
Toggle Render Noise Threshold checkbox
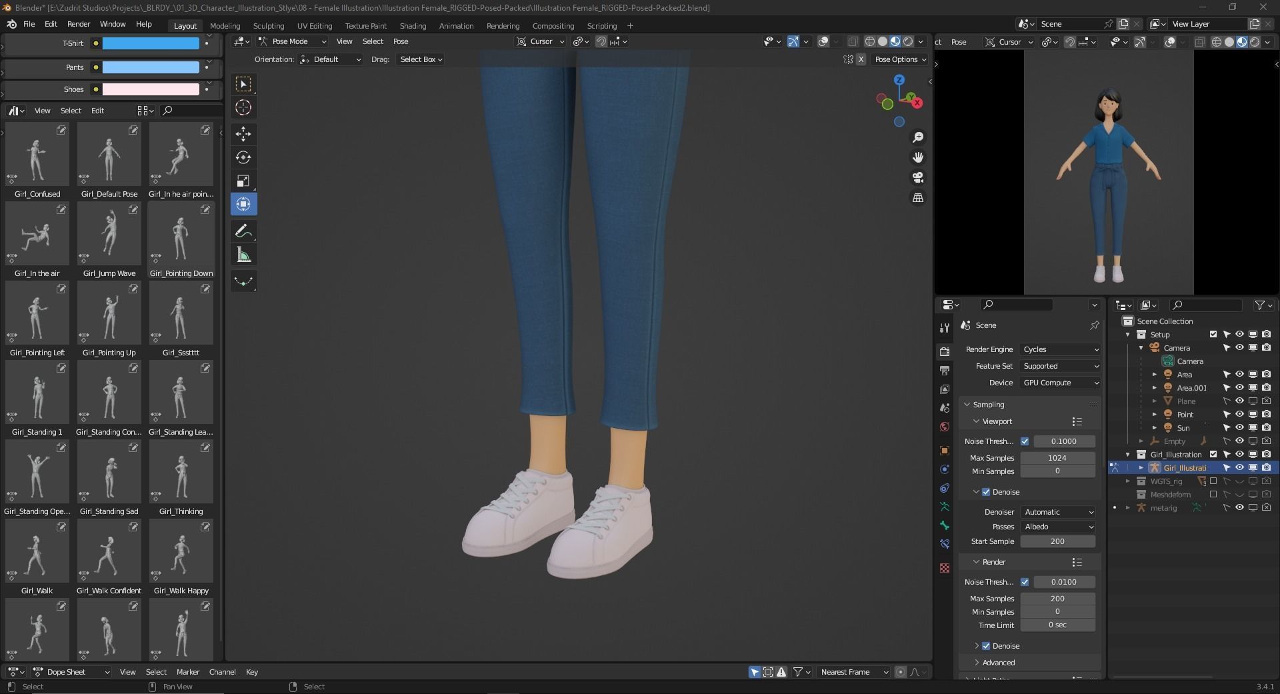pyautogui.click(x=1025, y=582)
